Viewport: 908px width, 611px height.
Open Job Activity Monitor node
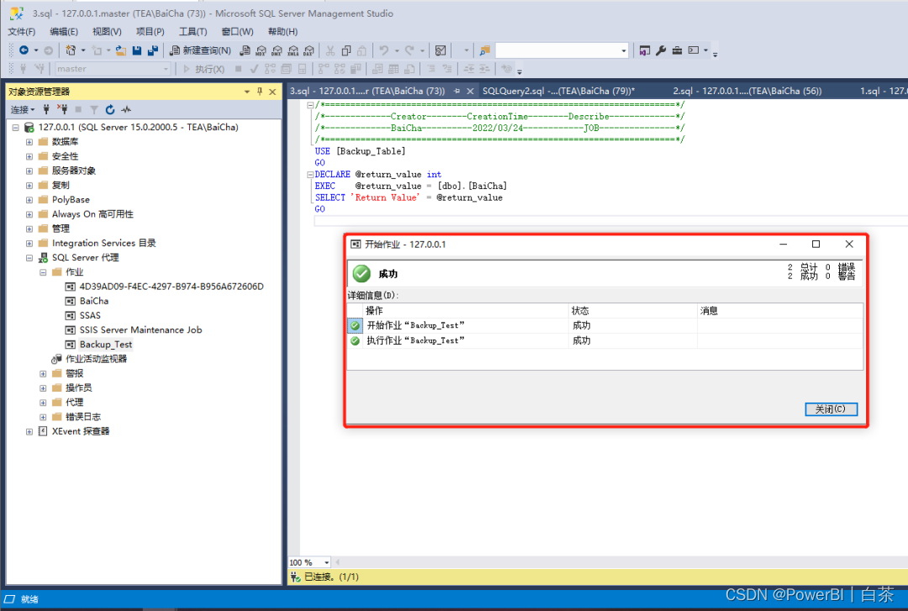pyautogui.click(x=96, y=359)
